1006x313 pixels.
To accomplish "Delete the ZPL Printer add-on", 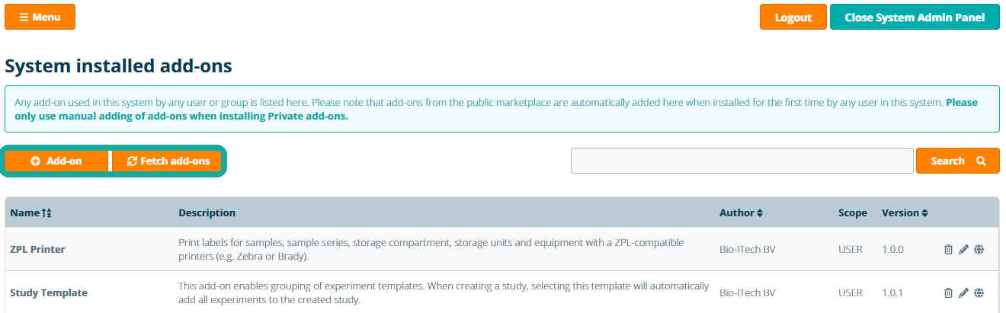I will [x=948, y=250].
